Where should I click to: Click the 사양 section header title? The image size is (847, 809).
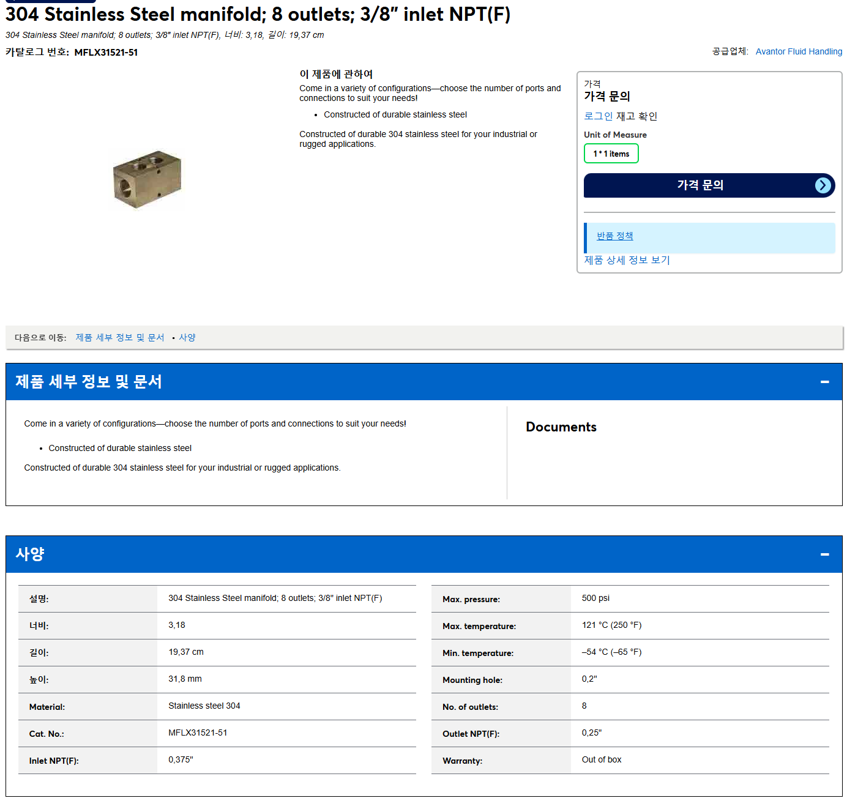[30, 554]
